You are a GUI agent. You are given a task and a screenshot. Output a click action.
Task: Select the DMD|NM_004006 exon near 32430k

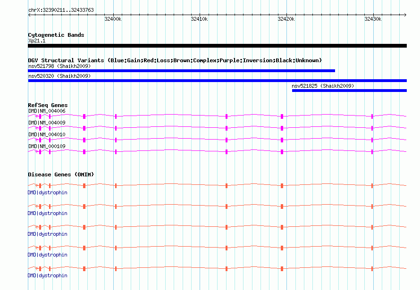[372, 116]
